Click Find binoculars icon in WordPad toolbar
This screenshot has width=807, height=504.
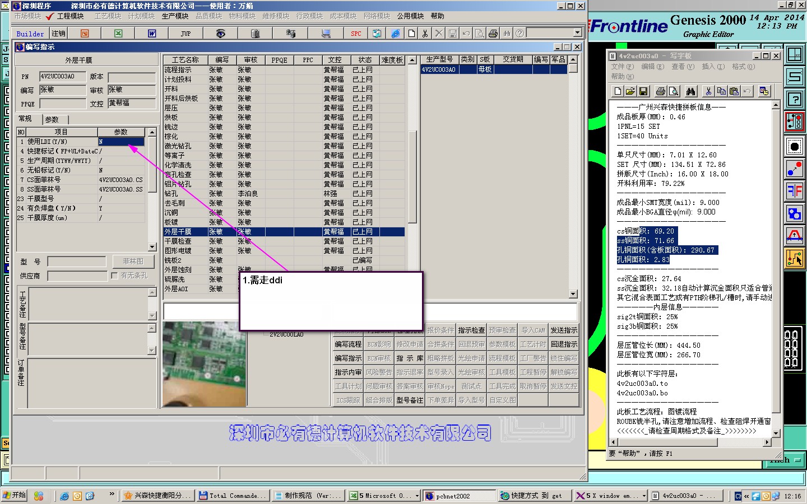tap(690, 91)
